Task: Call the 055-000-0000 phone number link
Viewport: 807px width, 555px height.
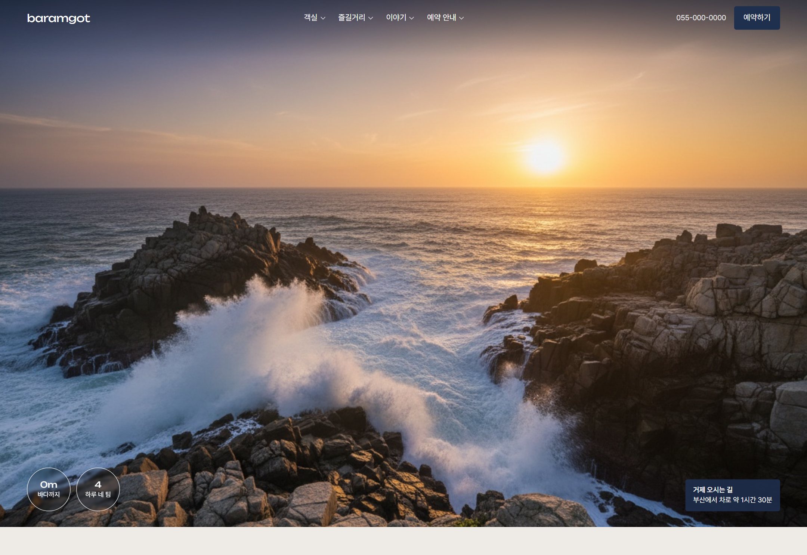Action: coord(701,18)
